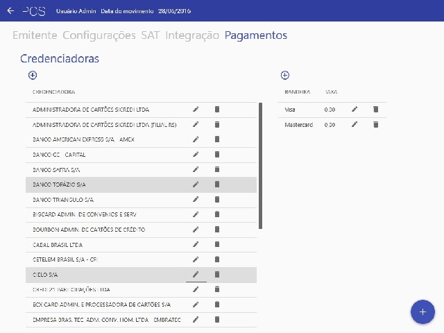Edit CREDI 21 PARTICIPAÇÕES LTDA entry
444x333 pixels.
click(x=196, y=289)
